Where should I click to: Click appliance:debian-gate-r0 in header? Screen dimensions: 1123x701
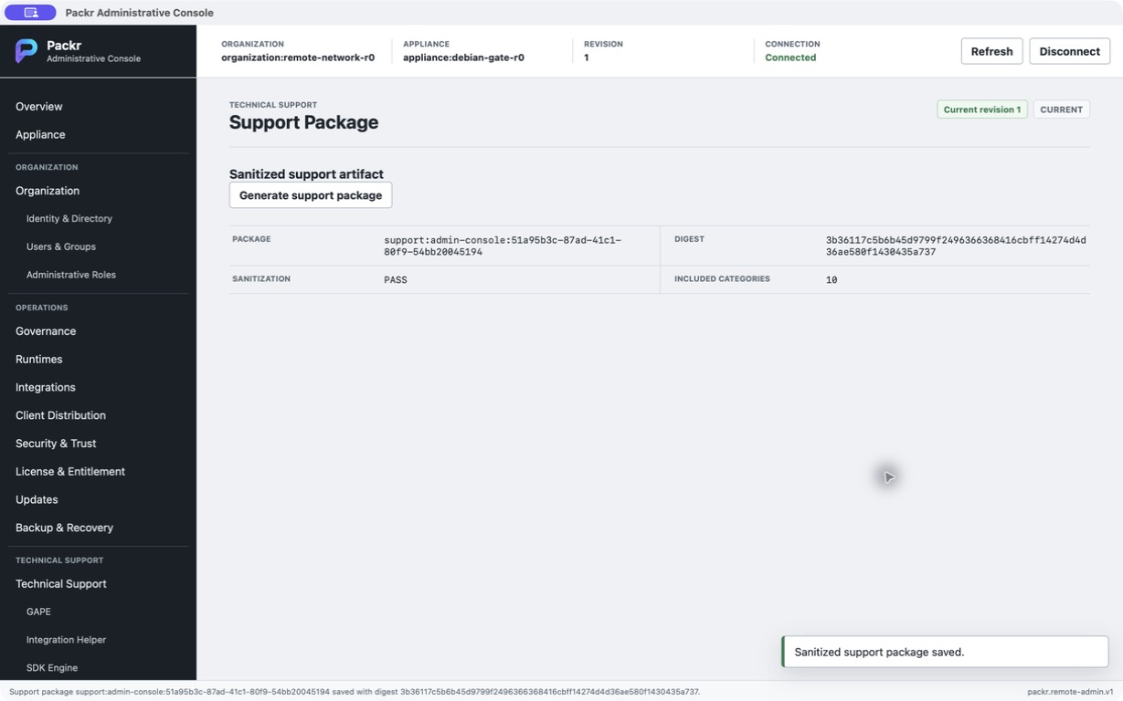(x=463, y=58)
